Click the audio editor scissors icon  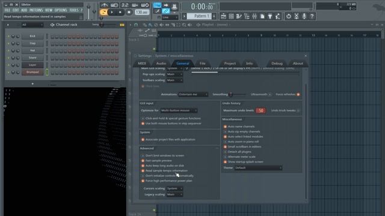point(297,16)
